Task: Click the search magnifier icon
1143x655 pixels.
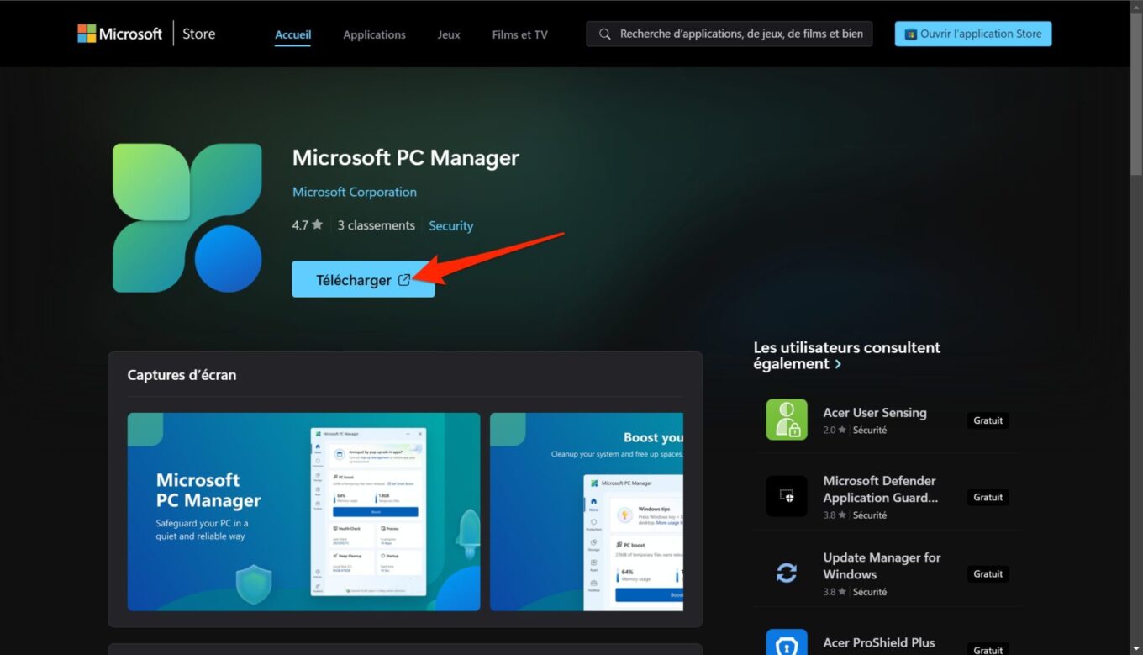Action: click(605, 34)
